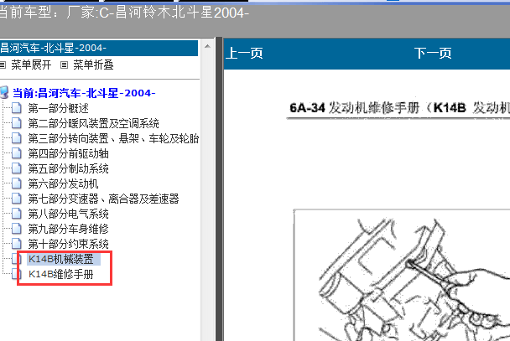
Task: Click the engine illustration in the manual page
Action: (402, 276)
